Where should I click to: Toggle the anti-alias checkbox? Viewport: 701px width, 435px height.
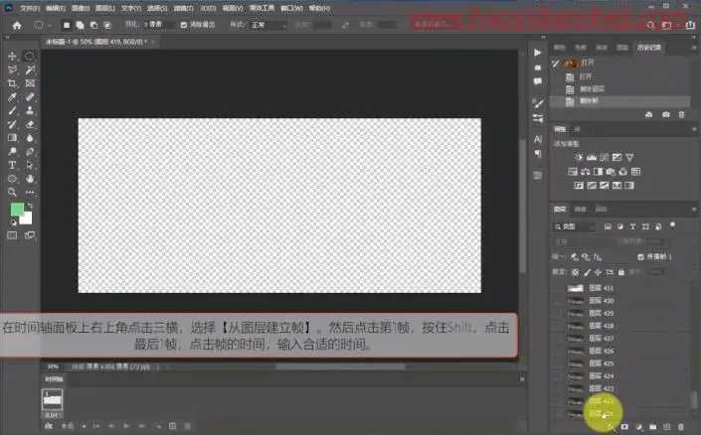[x=184, y=25]
